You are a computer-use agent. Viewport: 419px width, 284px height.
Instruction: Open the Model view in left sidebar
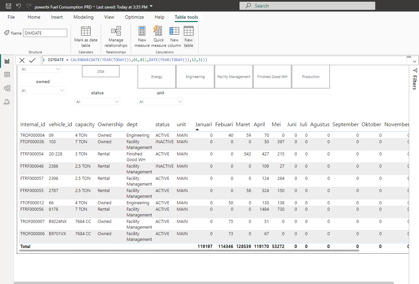pyautogui.click(x=7, y=88)
